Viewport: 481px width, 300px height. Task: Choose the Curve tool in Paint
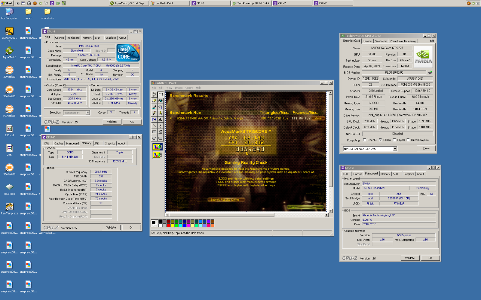tap(161, 126)
